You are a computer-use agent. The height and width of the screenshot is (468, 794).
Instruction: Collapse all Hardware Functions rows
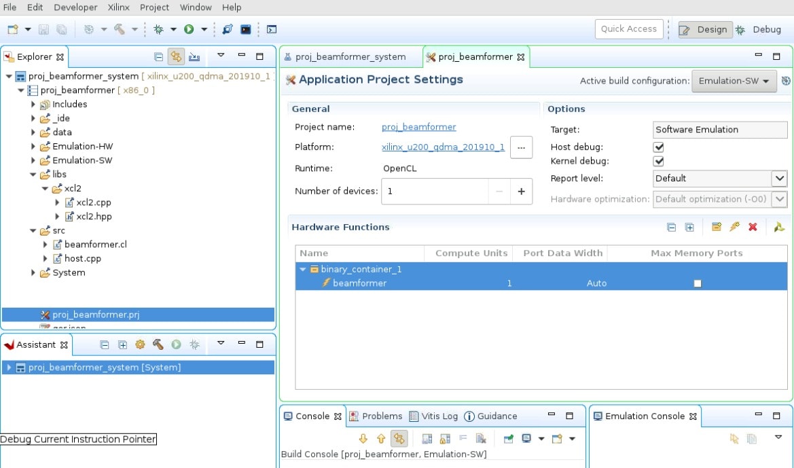click(x=672, y=228)
